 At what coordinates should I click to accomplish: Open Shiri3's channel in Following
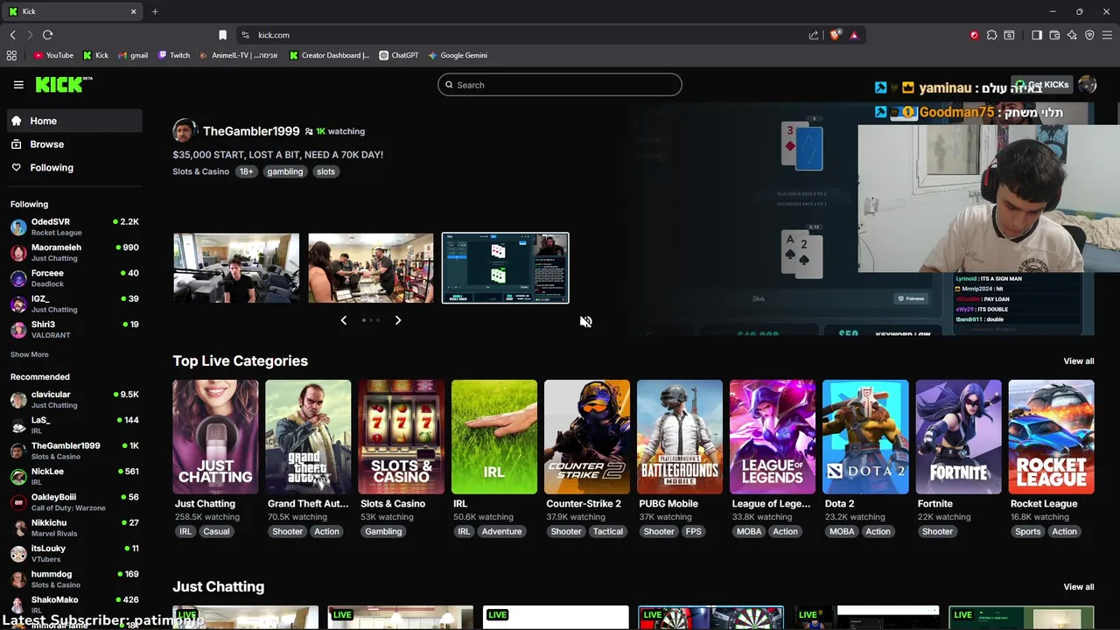pyautogui.click(x=74, y=330)
